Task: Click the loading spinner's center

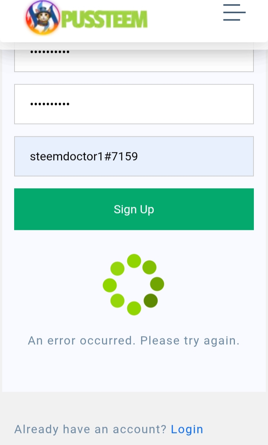Action: coord(134,285)
